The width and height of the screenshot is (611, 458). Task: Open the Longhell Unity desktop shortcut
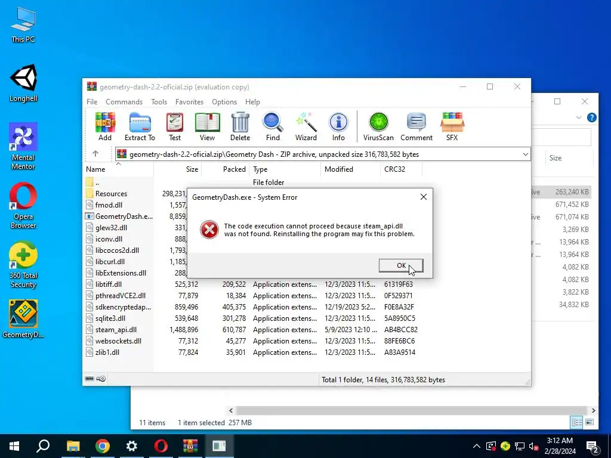click(x=23, y=83)
